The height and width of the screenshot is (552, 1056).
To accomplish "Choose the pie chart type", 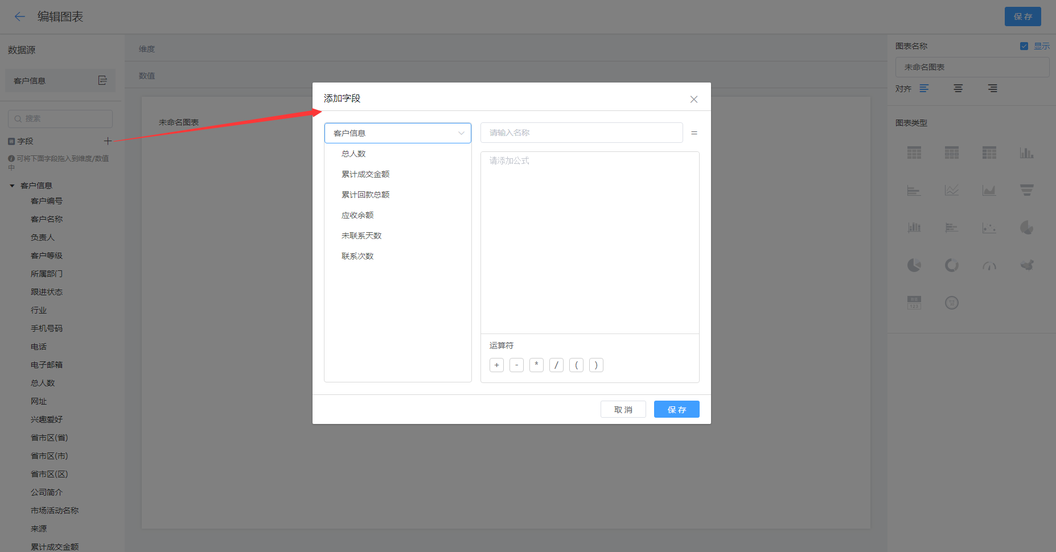I will [x=914, y=265].
